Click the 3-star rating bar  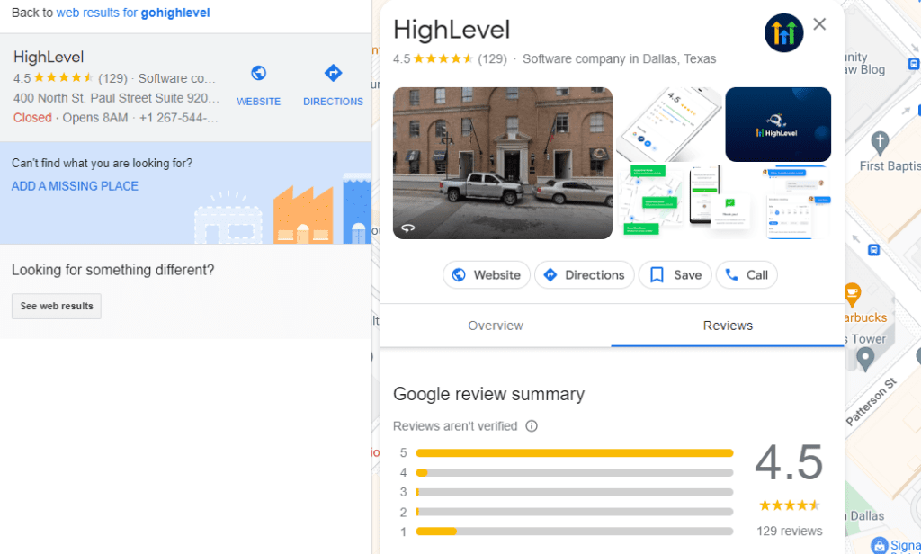575,492
